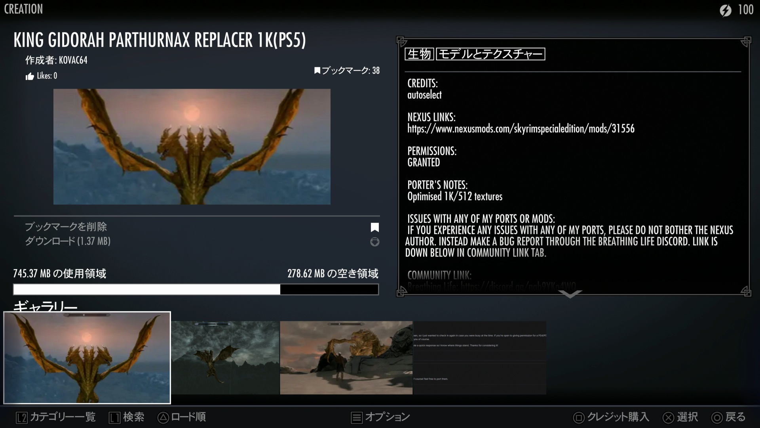760x428 pixels.
Task: Click the thumbs-up Likes icon
Action: 30,76
